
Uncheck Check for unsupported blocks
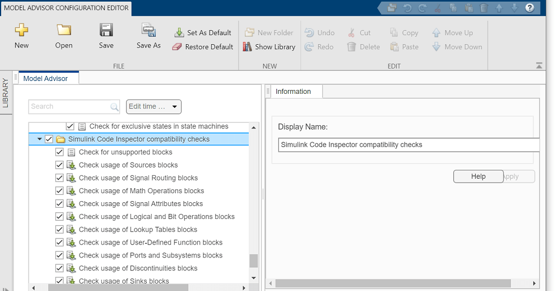coord(59,152)
